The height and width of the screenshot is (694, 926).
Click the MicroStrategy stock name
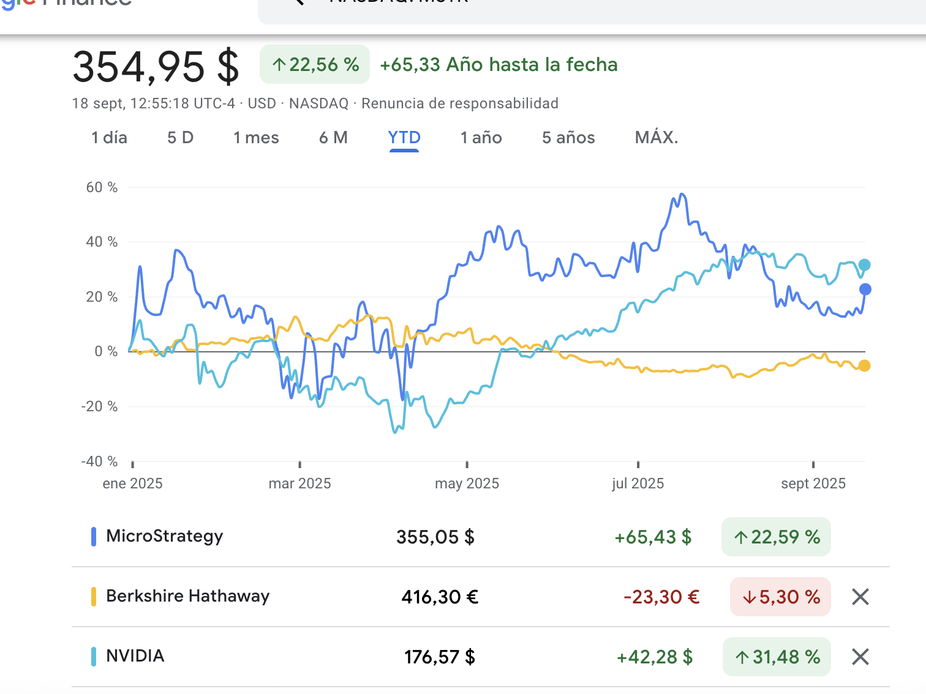pyautogui.click(x=164, y=536)
